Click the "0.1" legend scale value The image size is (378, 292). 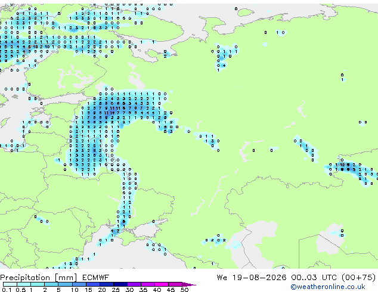coord(7,290)
